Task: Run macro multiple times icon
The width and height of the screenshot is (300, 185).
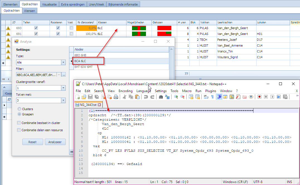Action: [279, 97]
